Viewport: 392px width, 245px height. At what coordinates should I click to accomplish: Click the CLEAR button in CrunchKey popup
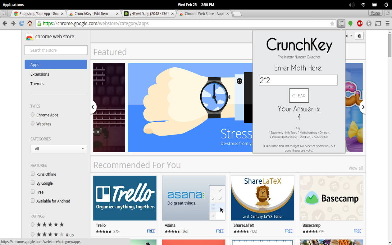(299, 96)
